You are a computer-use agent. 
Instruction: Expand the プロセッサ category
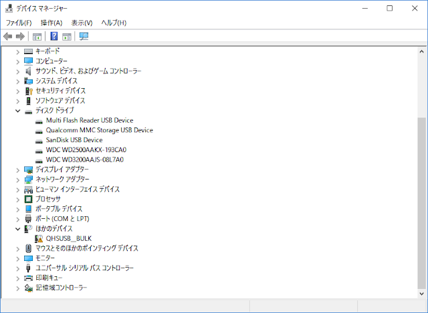click(18, 200)
